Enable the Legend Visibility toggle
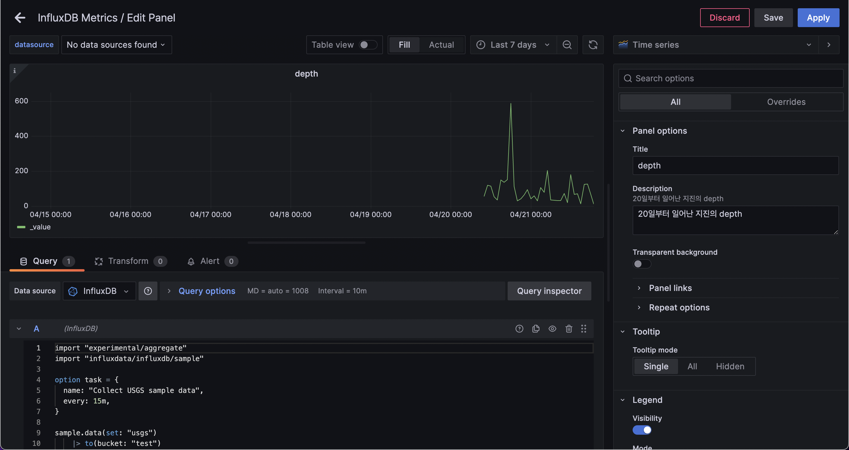 pos(642,429)
